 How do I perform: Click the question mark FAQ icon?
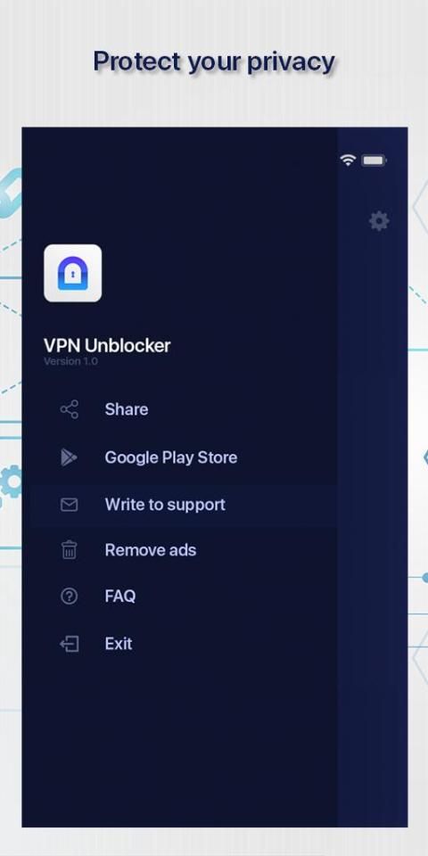pos(70,597)
